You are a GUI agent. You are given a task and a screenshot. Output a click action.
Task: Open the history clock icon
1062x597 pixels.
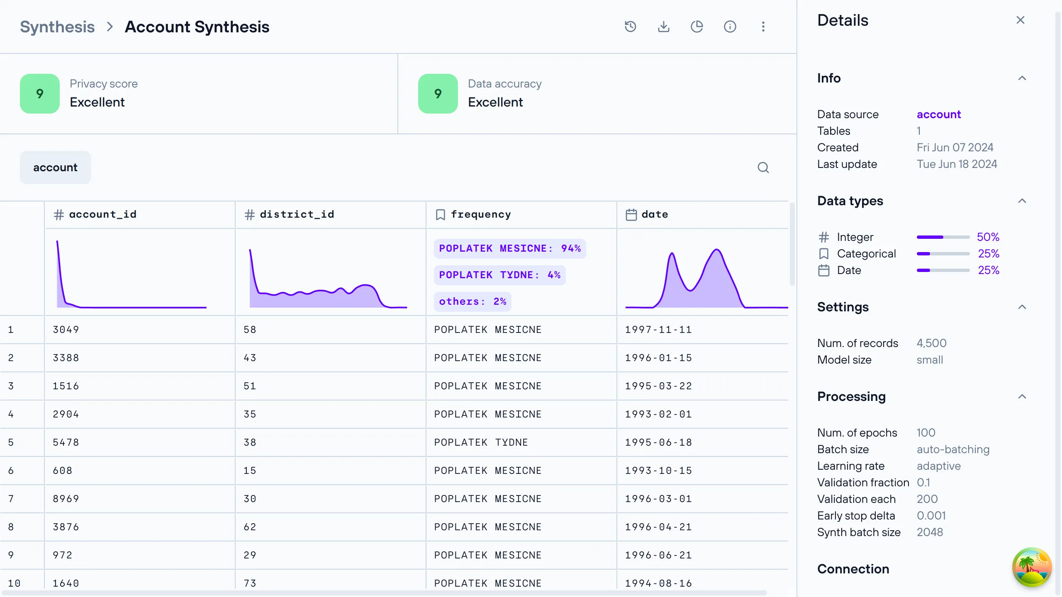pyautogui.click(x=631, y=27)
